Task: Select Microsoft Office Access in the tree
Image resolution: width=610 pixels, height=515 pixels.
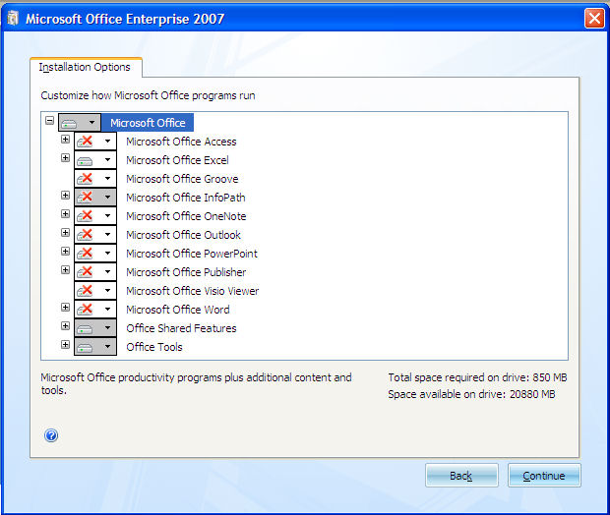Action: (181, 142)
